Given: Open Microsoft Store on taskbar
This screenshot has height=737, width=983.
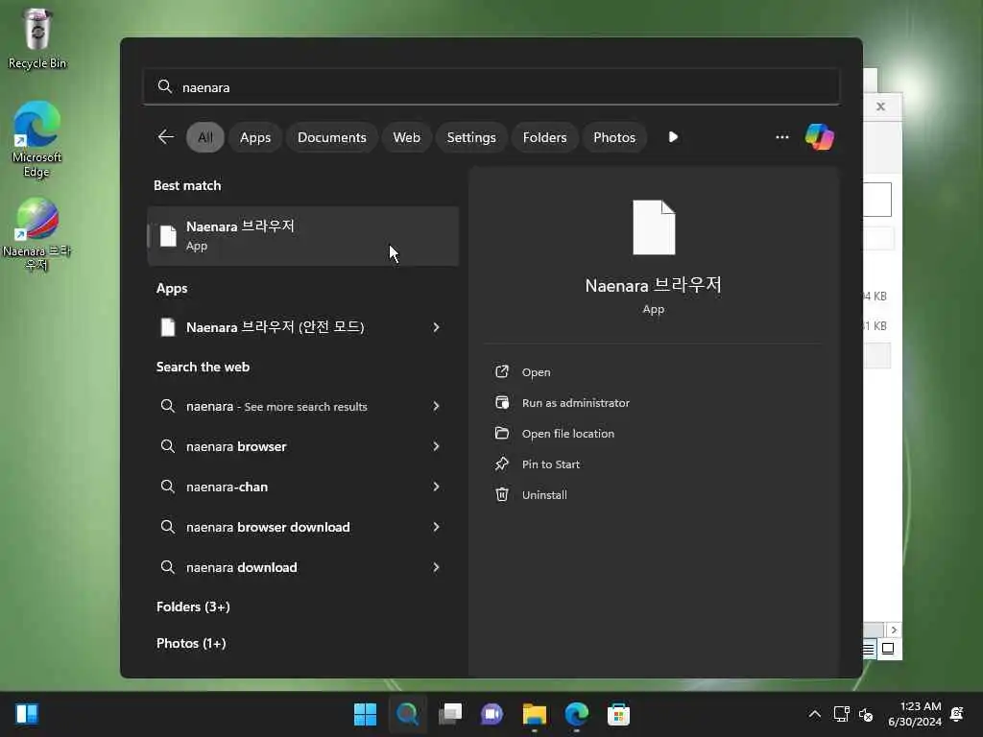Looking at the screenshot, I should pos(619,714).
